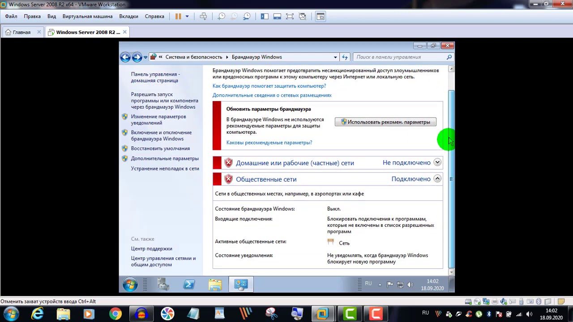Click the red shield icon next to Общественные сети

click(228, 179)
